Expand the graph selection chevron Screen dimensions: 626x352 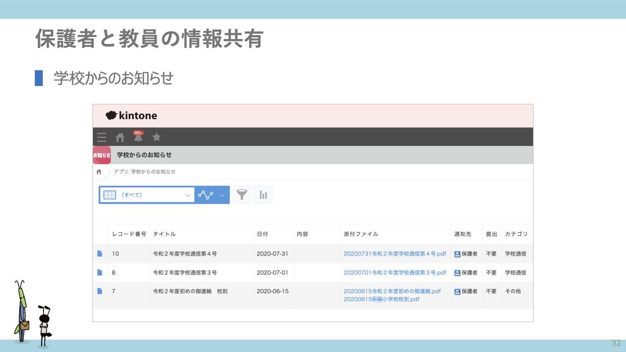pyautogui.click(x=222, y=194)
